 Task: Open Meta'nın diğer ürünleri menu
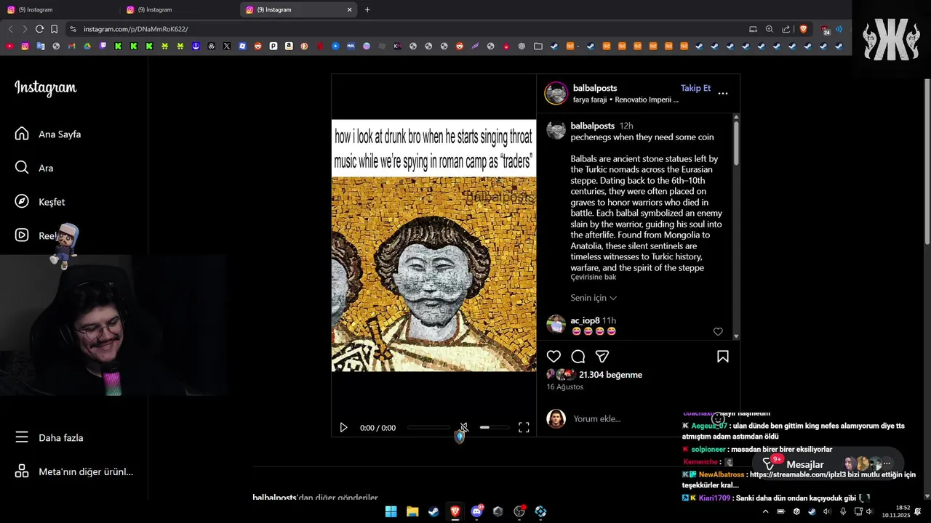[74, 471]
